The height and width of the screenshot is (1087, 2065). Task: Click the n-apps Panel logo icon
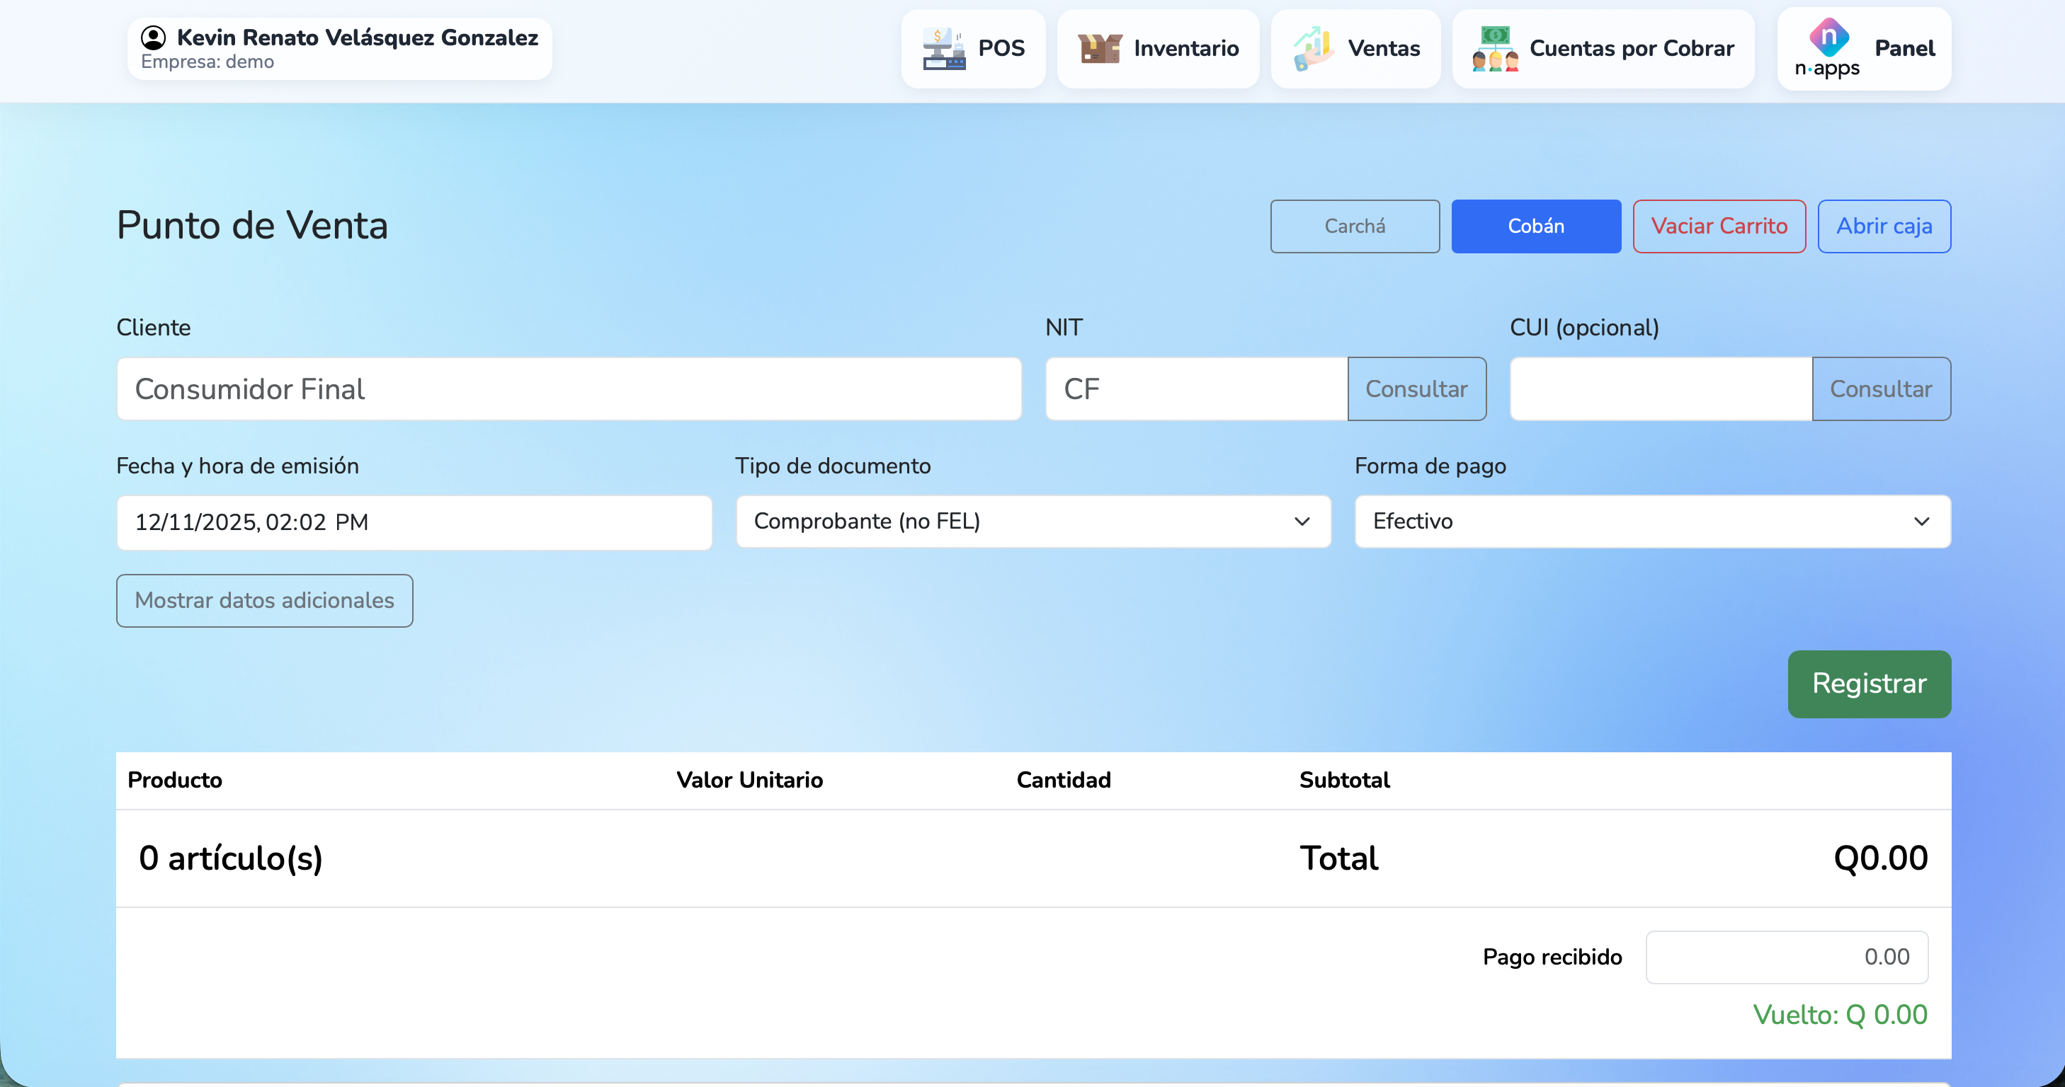pos(1828,38)
